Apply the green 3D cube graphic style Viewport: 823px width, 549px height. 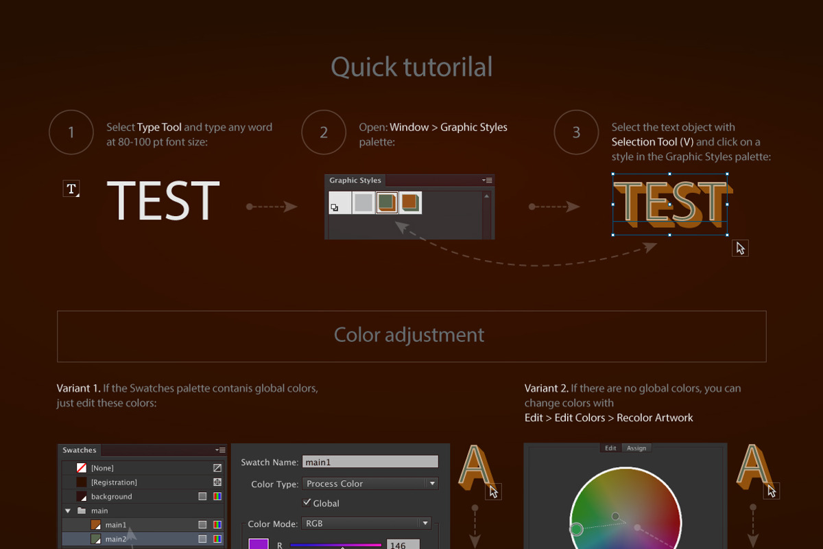tap(387, 203)
